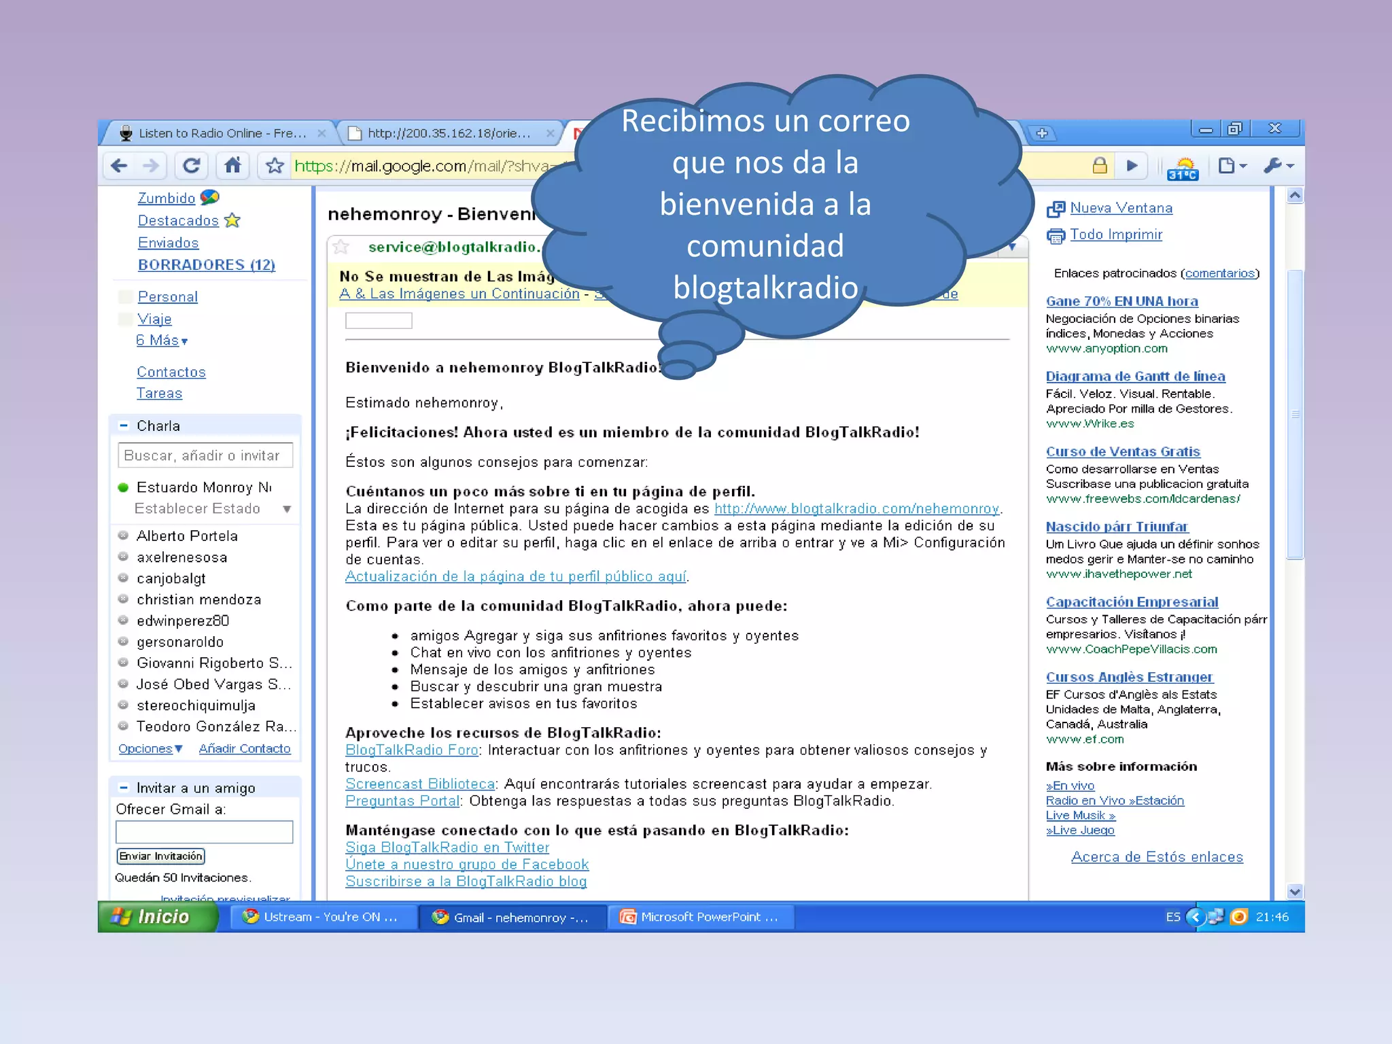Close the Listen to Radio Online tab
The width and height of the screenshot is (1392, 1044).
pyautogui.click(x=321, y=133)
